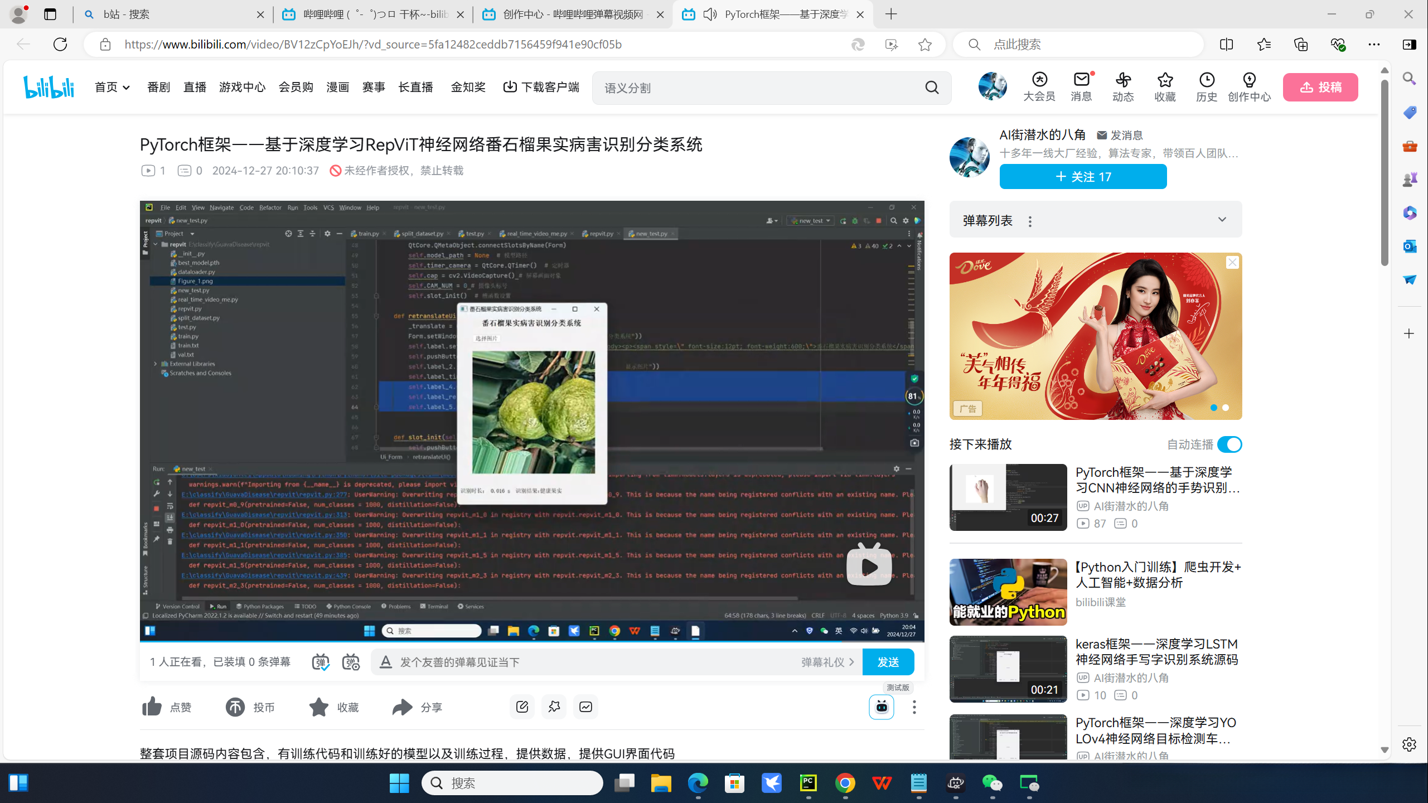
Task: Open the three-dot more options below video
Action: coord(914,707)
